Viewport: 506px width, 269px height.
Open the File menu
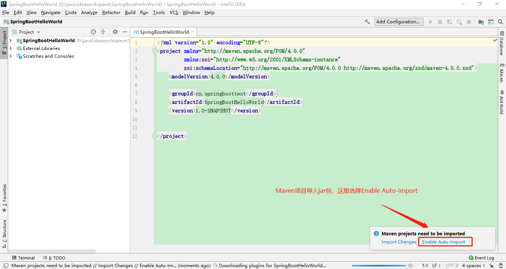(6, 13)
